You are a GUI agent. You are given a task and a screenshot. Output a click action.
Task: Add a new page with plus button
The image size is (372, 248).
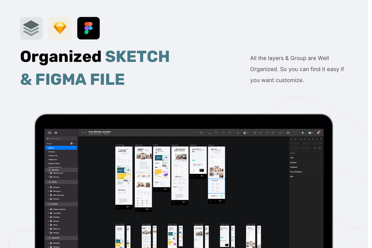tap(71, 143)
